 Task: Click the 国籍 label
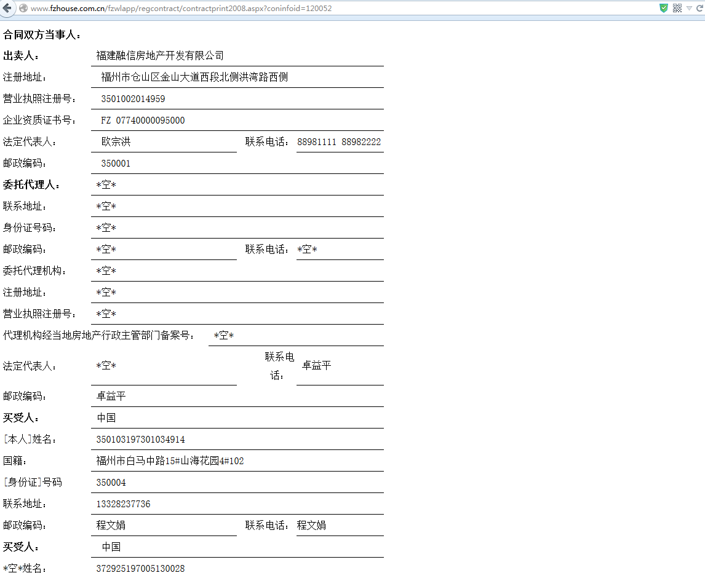click(15, 461)
